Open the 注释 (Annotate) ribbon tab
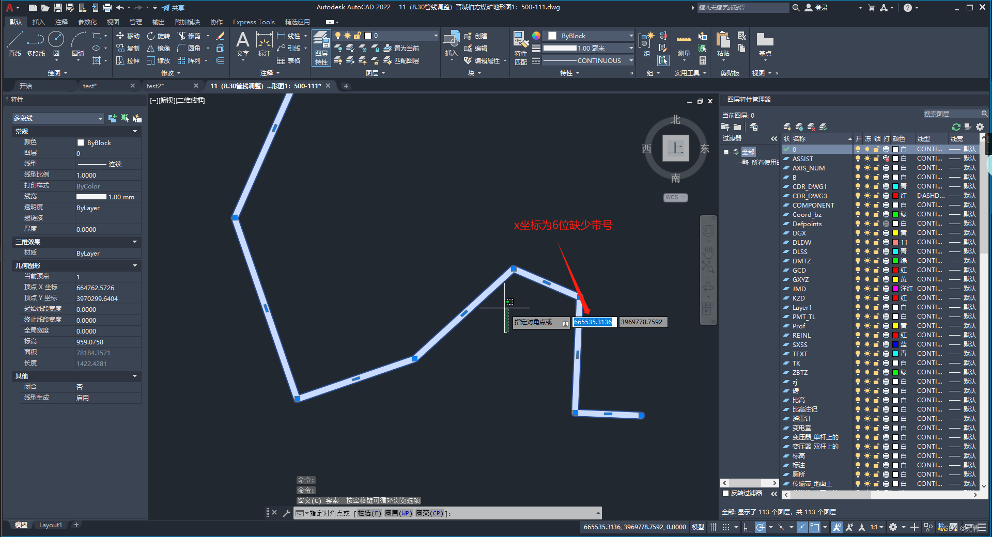This screenshot has width=992, height=537. 61,22
